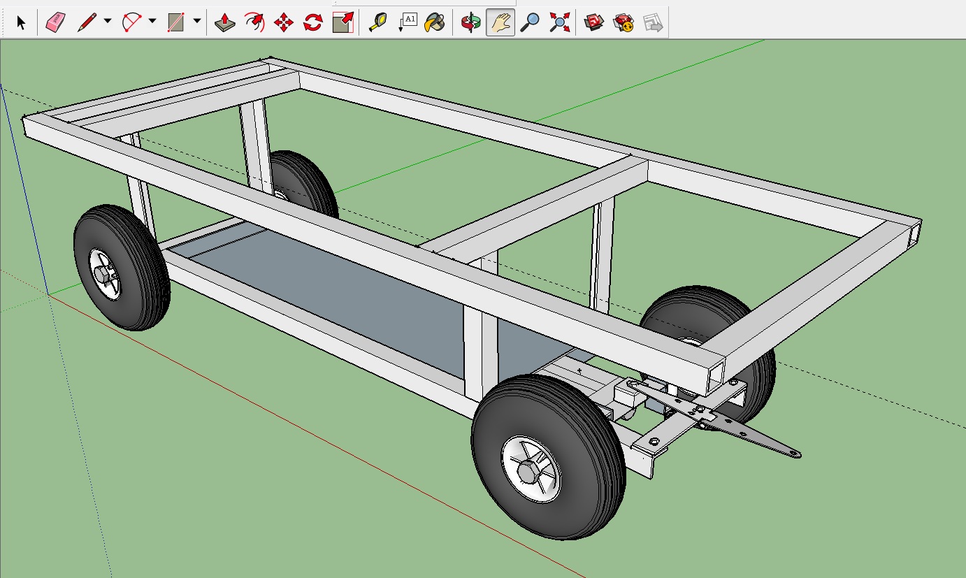966x578 pixels.
Task: Choose the Text label tool
Action: (408, 22)
